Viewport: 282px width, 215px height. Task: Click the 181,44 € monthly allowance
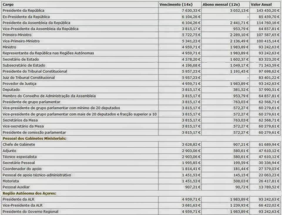tap(241, 169)
